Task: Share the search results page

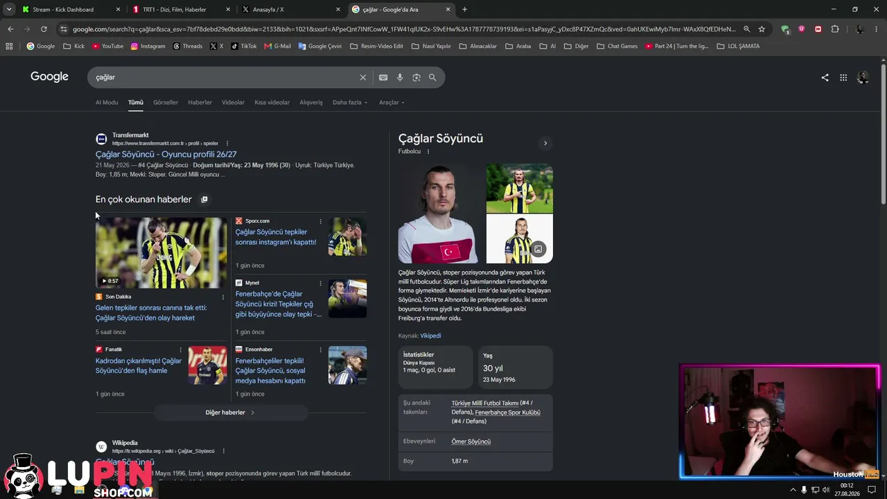Action: [x=825, y=78]
